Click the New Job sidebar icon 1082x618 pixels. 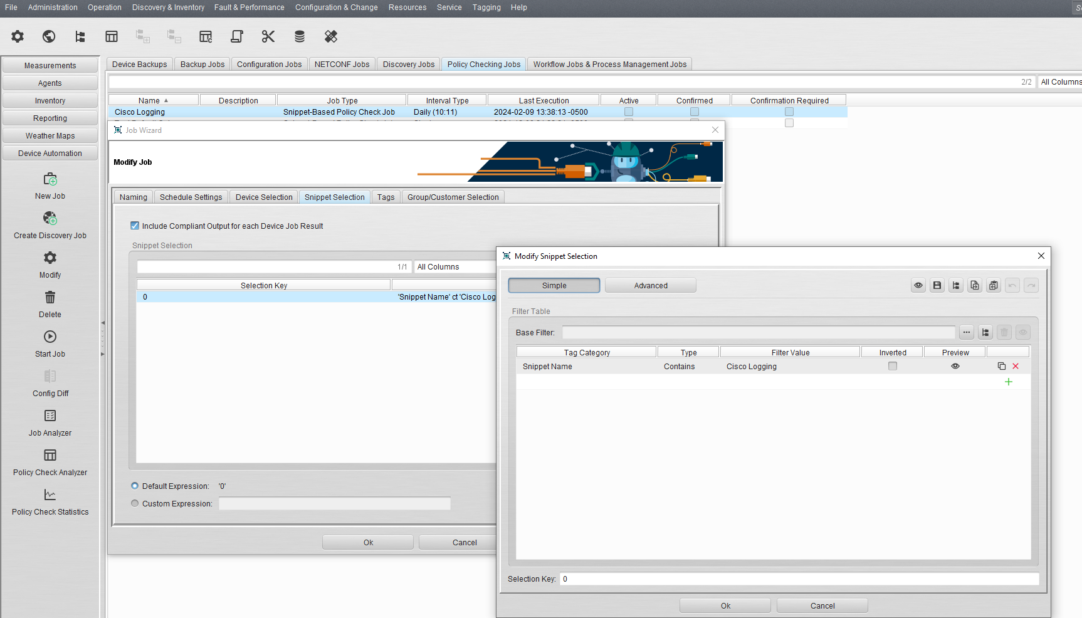point(50,179)
